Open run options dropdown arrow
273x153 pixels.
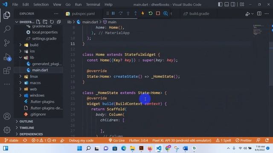[253, 14]
